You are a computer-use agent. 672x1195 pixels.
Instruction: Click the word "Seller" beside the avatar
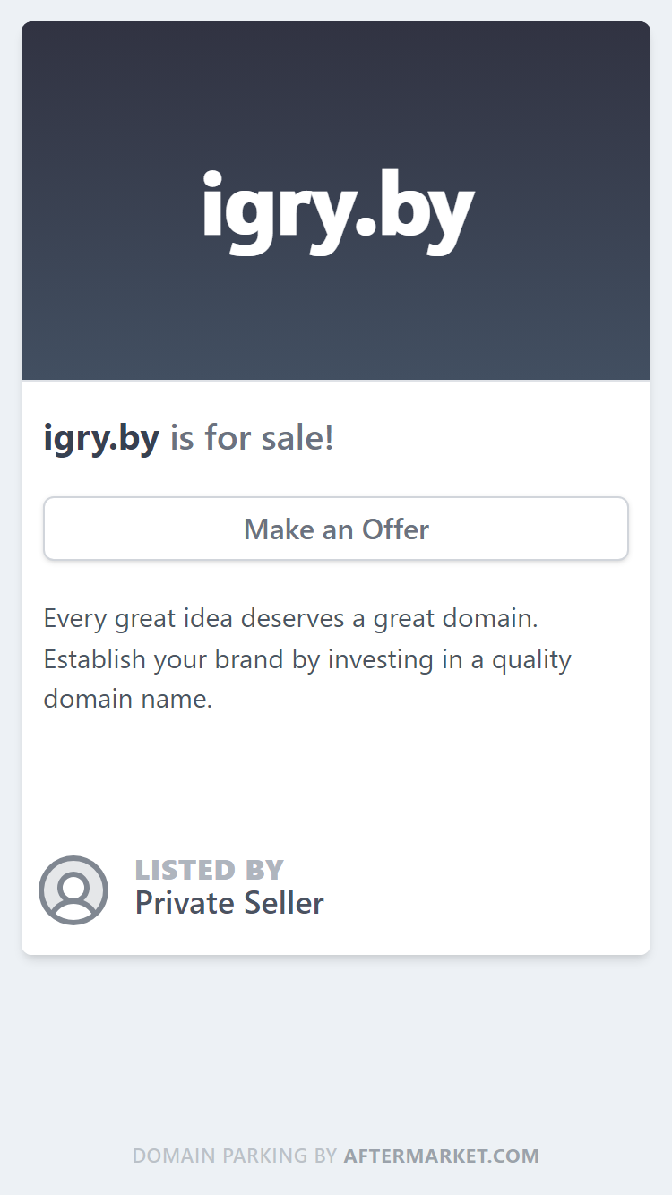[x=282, y=903]
